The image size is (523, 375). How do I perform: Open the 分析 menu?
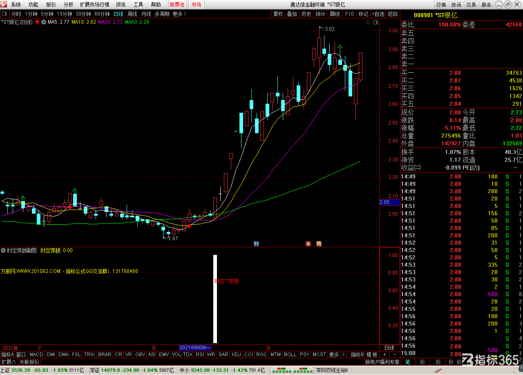(69, 5)
